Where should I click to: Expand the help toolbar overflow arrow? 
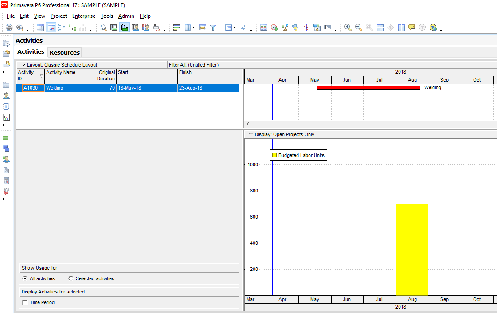pos(441,30)
